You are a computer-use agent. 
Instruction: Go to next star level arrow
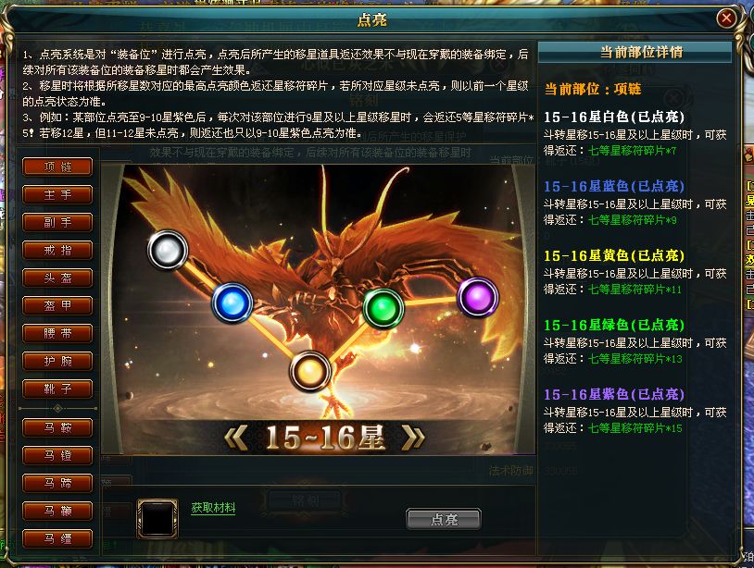(413, 438)
